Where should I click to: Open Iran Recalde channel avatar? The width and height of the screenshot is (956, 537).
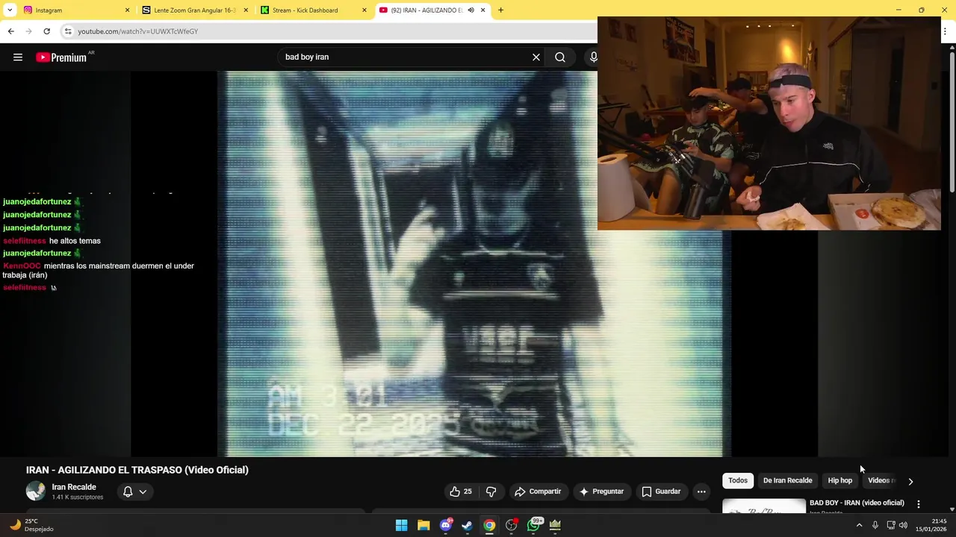click(x=36, y=491)
